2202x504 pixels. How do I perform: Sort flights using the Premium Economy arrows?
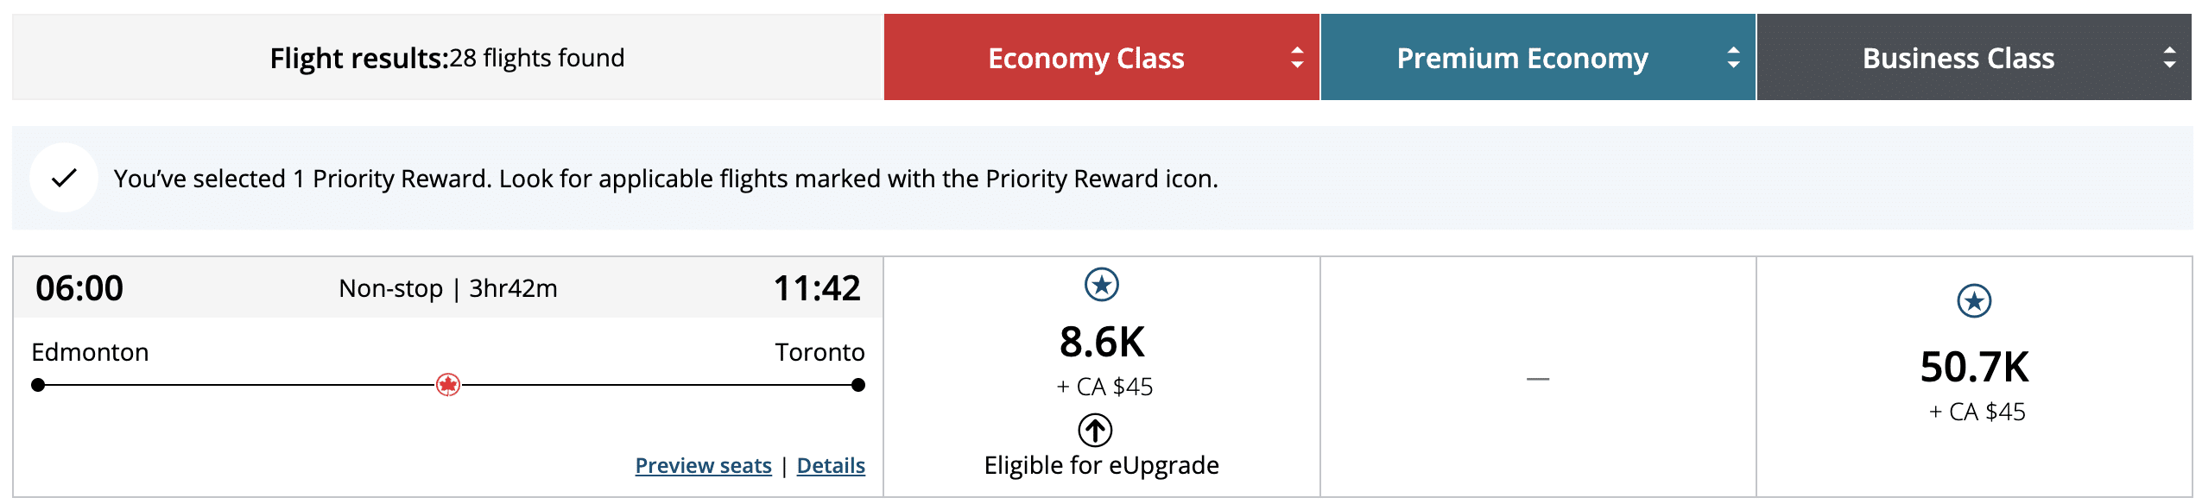pyautogui.click(x=1732, y=58)
